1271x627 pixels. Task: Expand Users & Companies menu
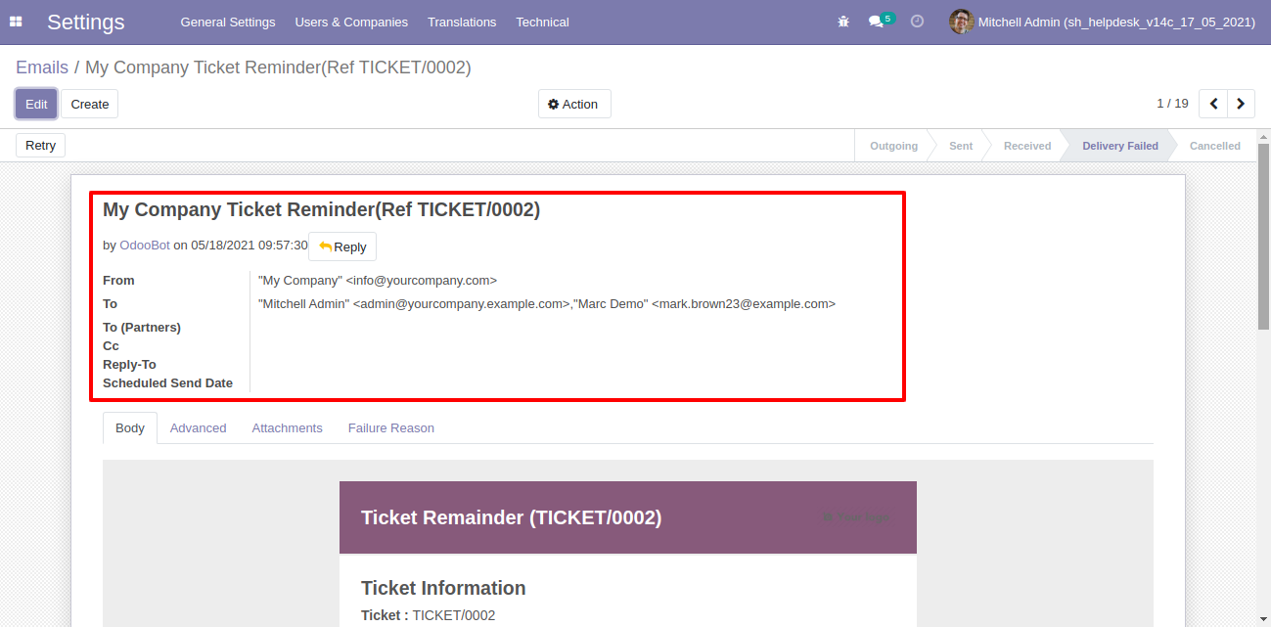click(351, 22)
